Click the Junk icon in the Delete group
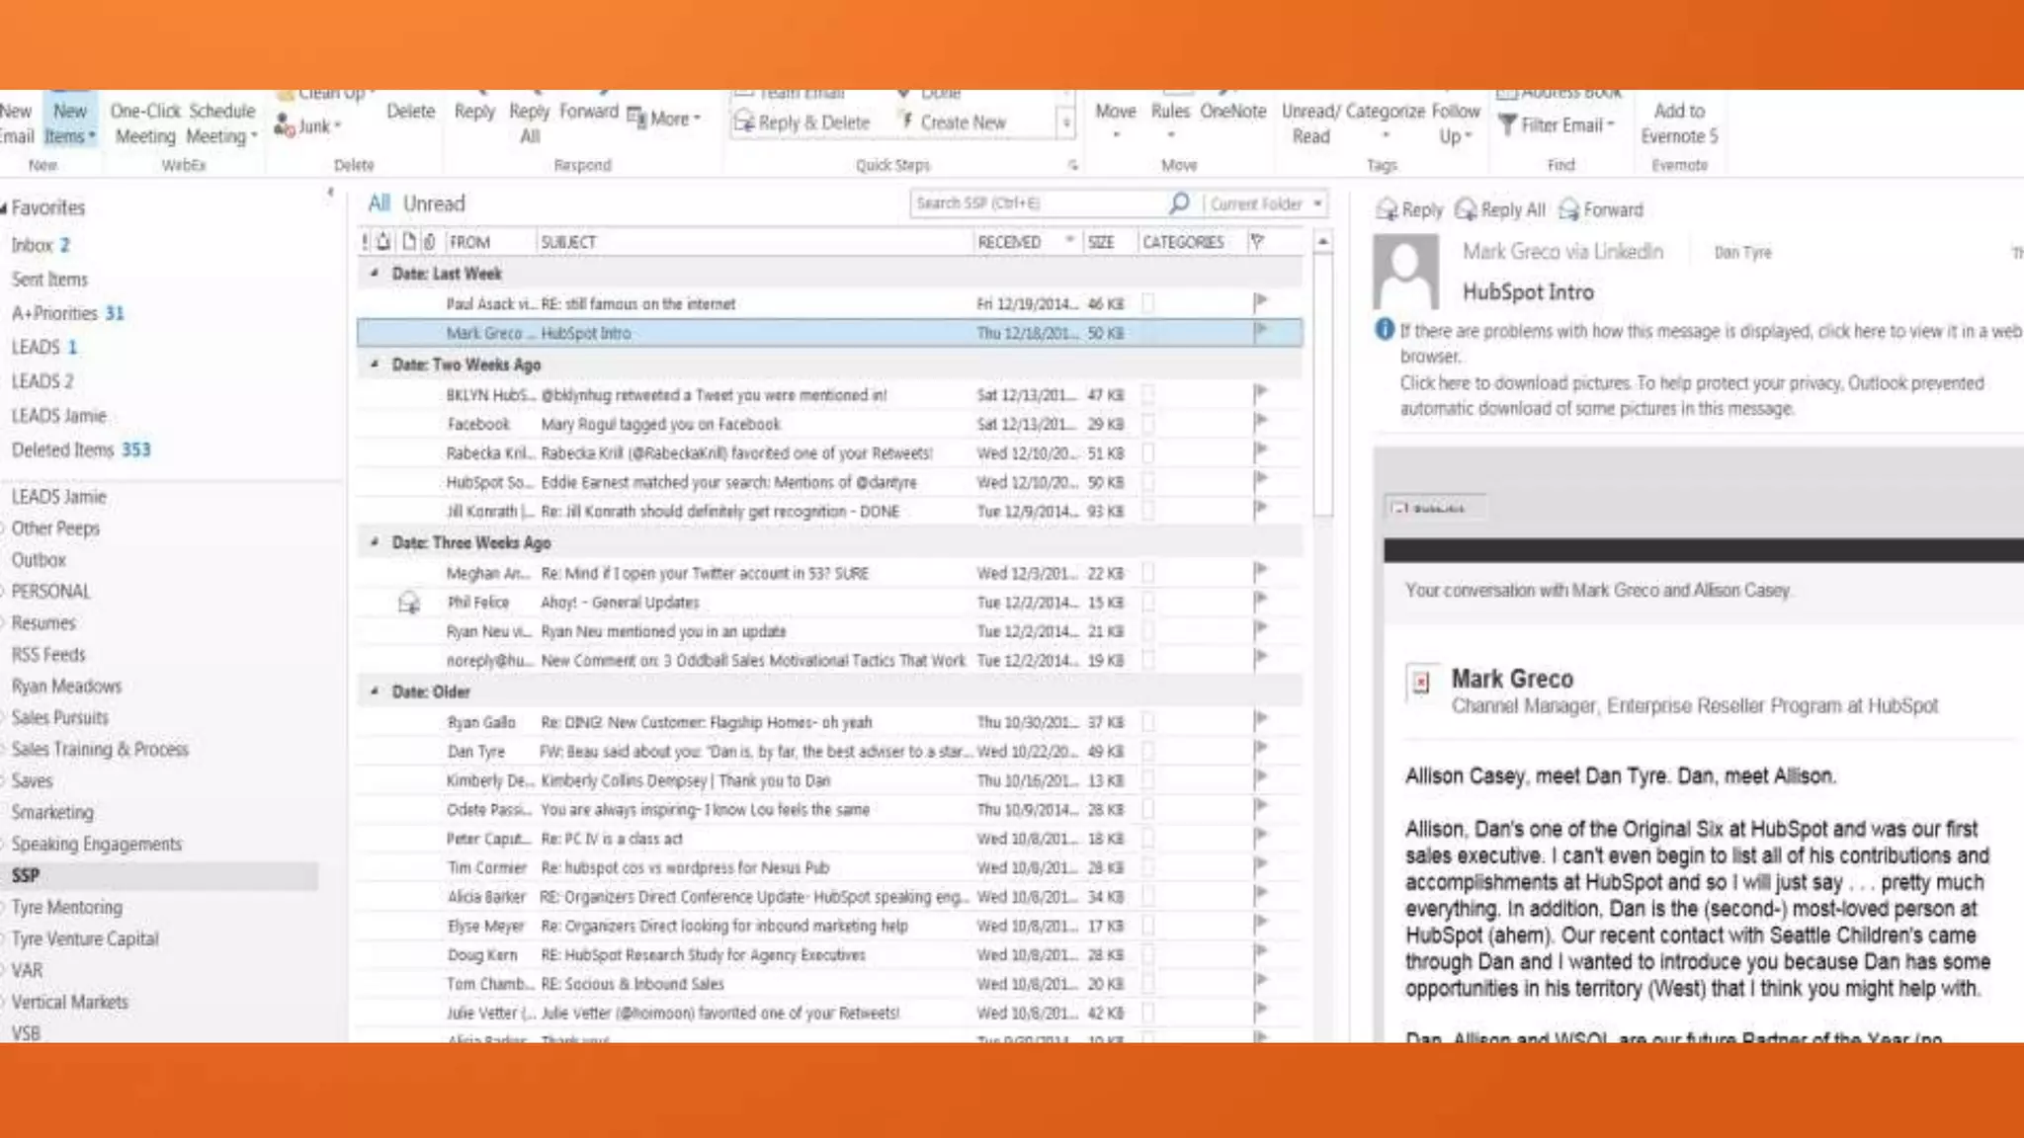Viewport: 2024px width, 1138px height. click(285, 126)
